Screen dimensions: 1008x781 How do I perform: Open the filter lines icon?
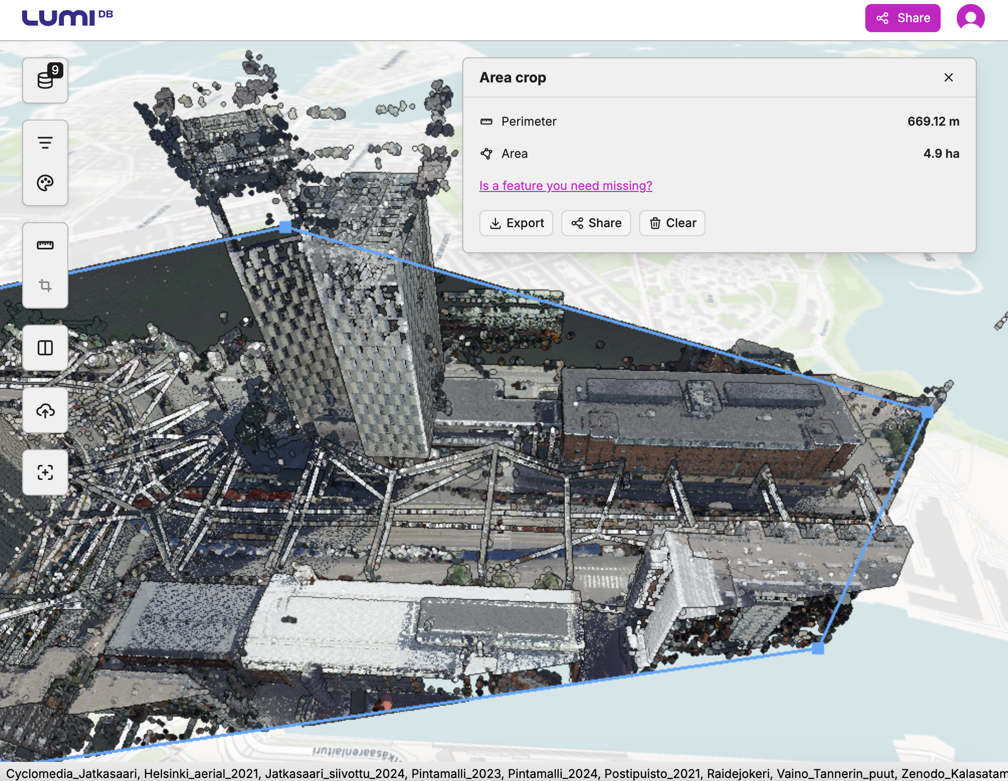45,143
